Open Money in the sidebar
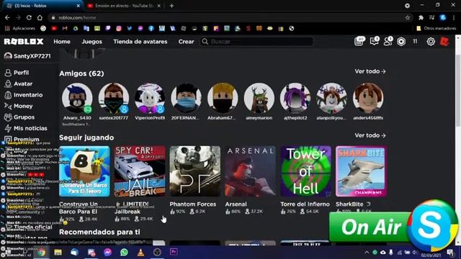 (19, 106)
